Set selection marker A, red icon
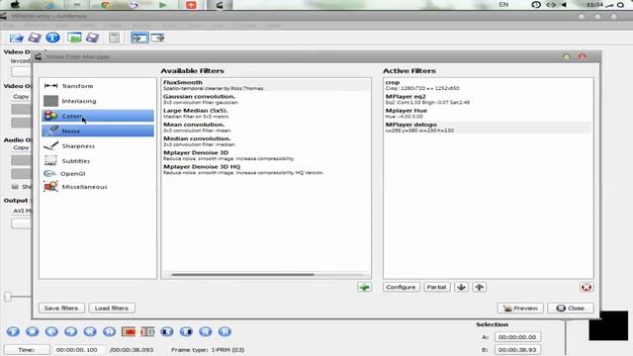Screen dimensions: 633x356 [129, 332]
